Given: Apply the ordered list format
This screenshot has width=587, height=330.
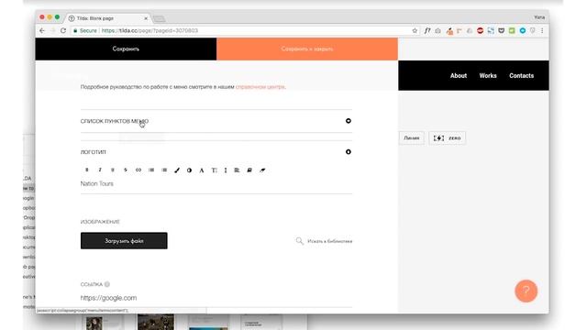Looking at the screenshot, I should click(x=151, y=170).
